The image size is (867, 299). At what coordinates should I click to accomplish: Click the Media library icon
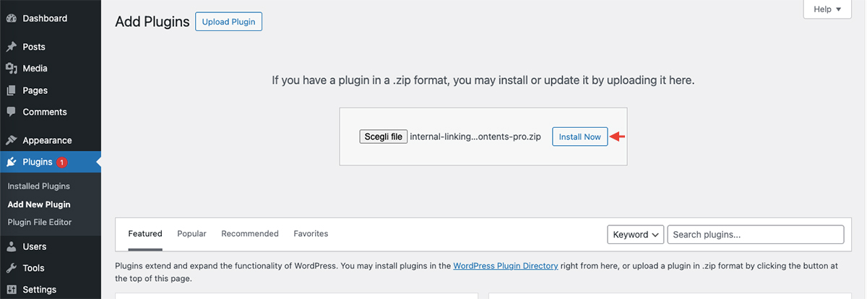[x=12, y=69]
